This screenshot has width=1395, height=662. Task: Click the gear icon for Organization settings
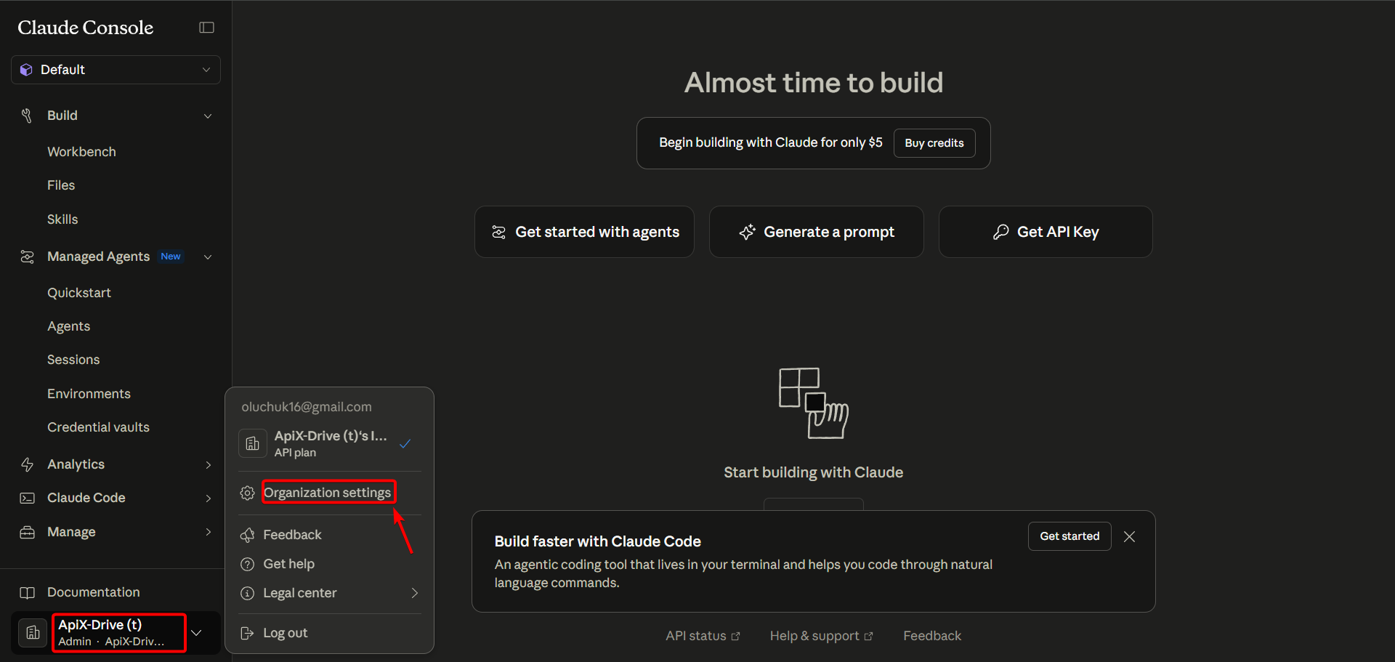tap(247, 493)
